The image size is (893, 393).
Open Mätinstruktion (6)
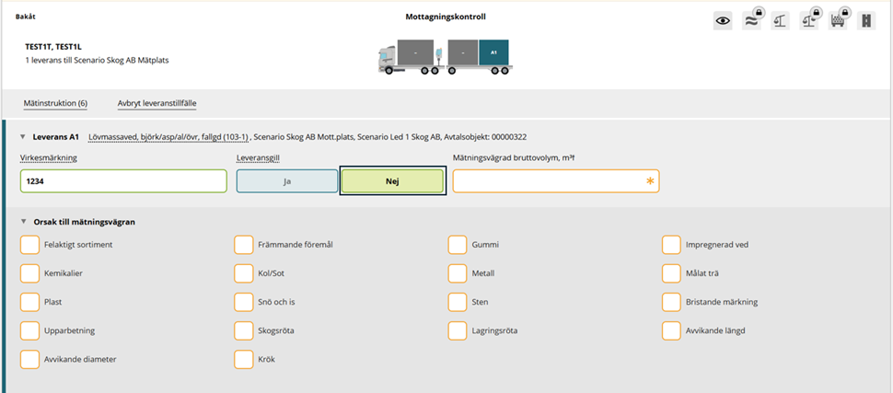point(55,104)
